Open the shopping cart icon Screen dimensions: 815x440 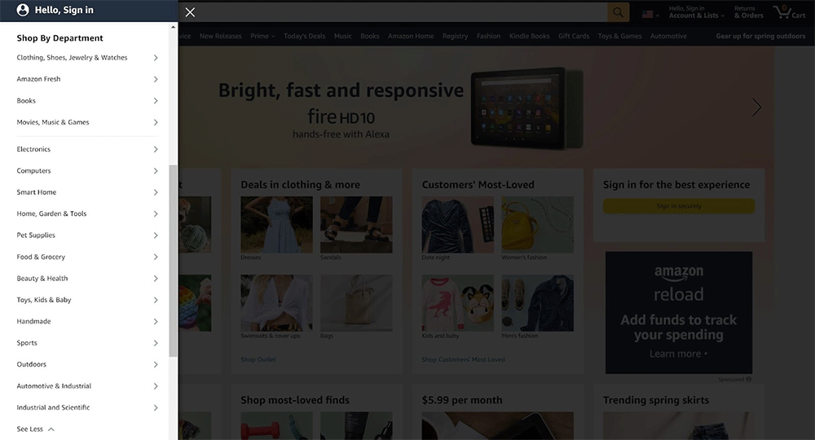788,12
